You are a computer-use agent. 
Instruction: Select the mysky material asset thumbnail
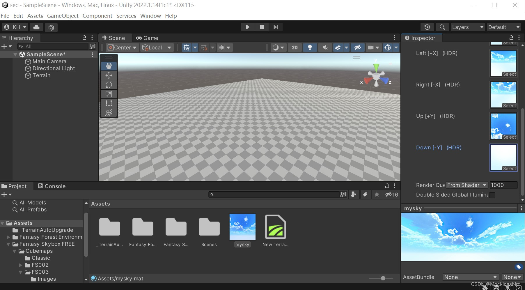point(242,227)
